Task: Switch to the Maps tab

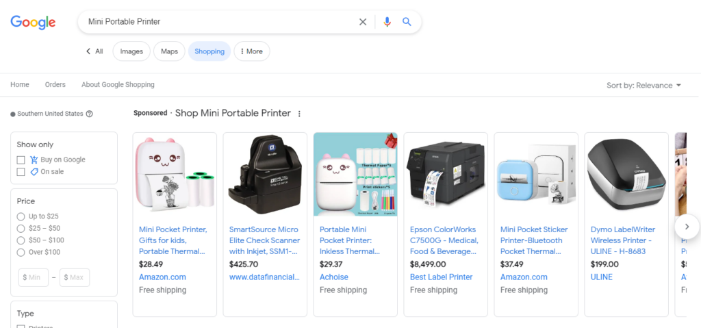Action: (170, 51)
